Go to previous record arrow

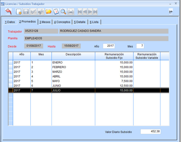tap(85, 12)
